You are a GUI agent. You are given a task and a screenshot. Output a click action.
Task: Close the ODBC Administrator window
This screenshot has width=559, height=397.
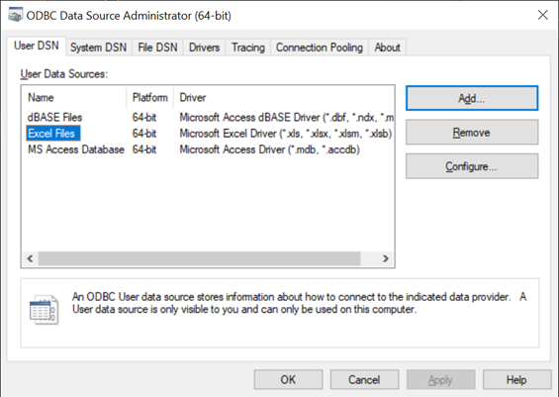543,15
